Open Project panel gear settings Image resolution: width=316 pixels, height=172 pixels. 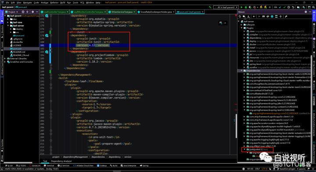pyautogui.click(x=32, y=12)
